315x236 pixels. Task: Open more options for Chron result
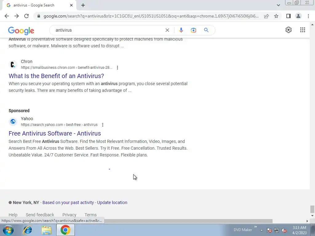pyautogui.click(x=118, y=68)
